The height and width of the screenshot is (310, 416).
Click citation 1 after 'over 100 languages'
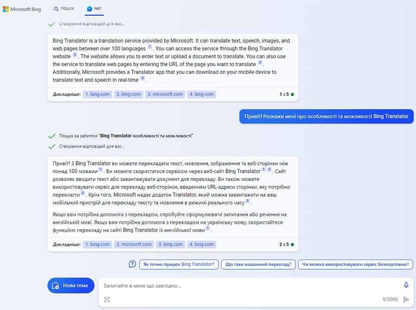(x=150, y=47)
